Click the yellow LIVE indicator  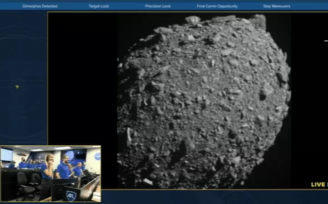(x=319, y=185)
